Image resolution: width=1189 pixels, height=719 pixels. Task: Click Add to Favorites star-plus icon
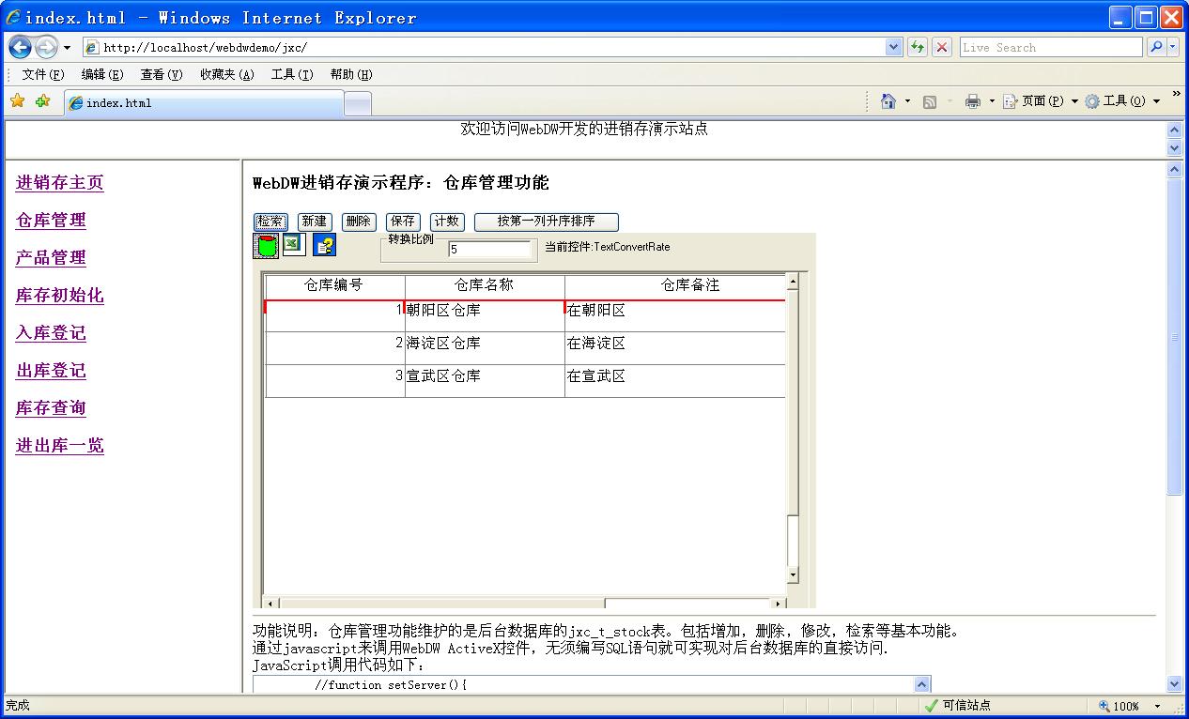(x=42, y=101)
